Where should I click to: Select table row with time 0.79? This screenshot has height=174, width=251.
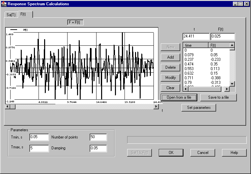[x=206, y=83]
